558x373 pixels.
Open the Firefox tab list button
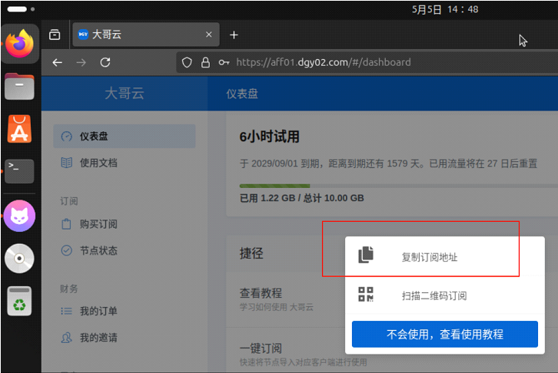[x=55, y=35]
